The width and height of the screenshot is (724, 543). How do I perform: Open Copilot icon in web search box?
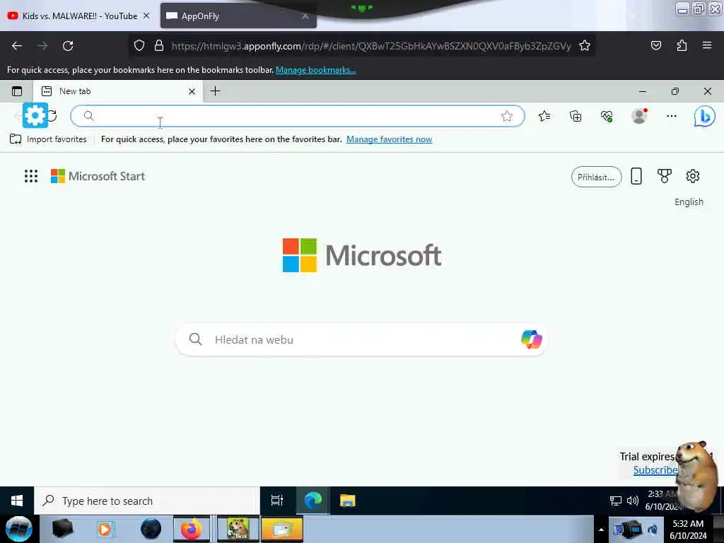click(532, 339)
